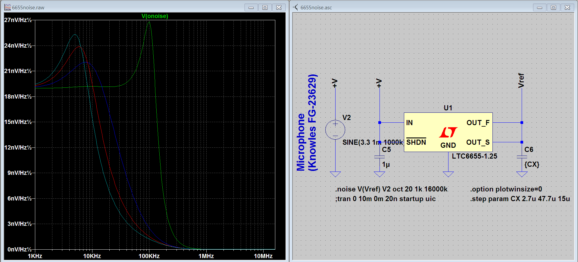Click the ground symbol under U1 GND
The height and width of the screenshot is (262, 578).
(448, 174)
